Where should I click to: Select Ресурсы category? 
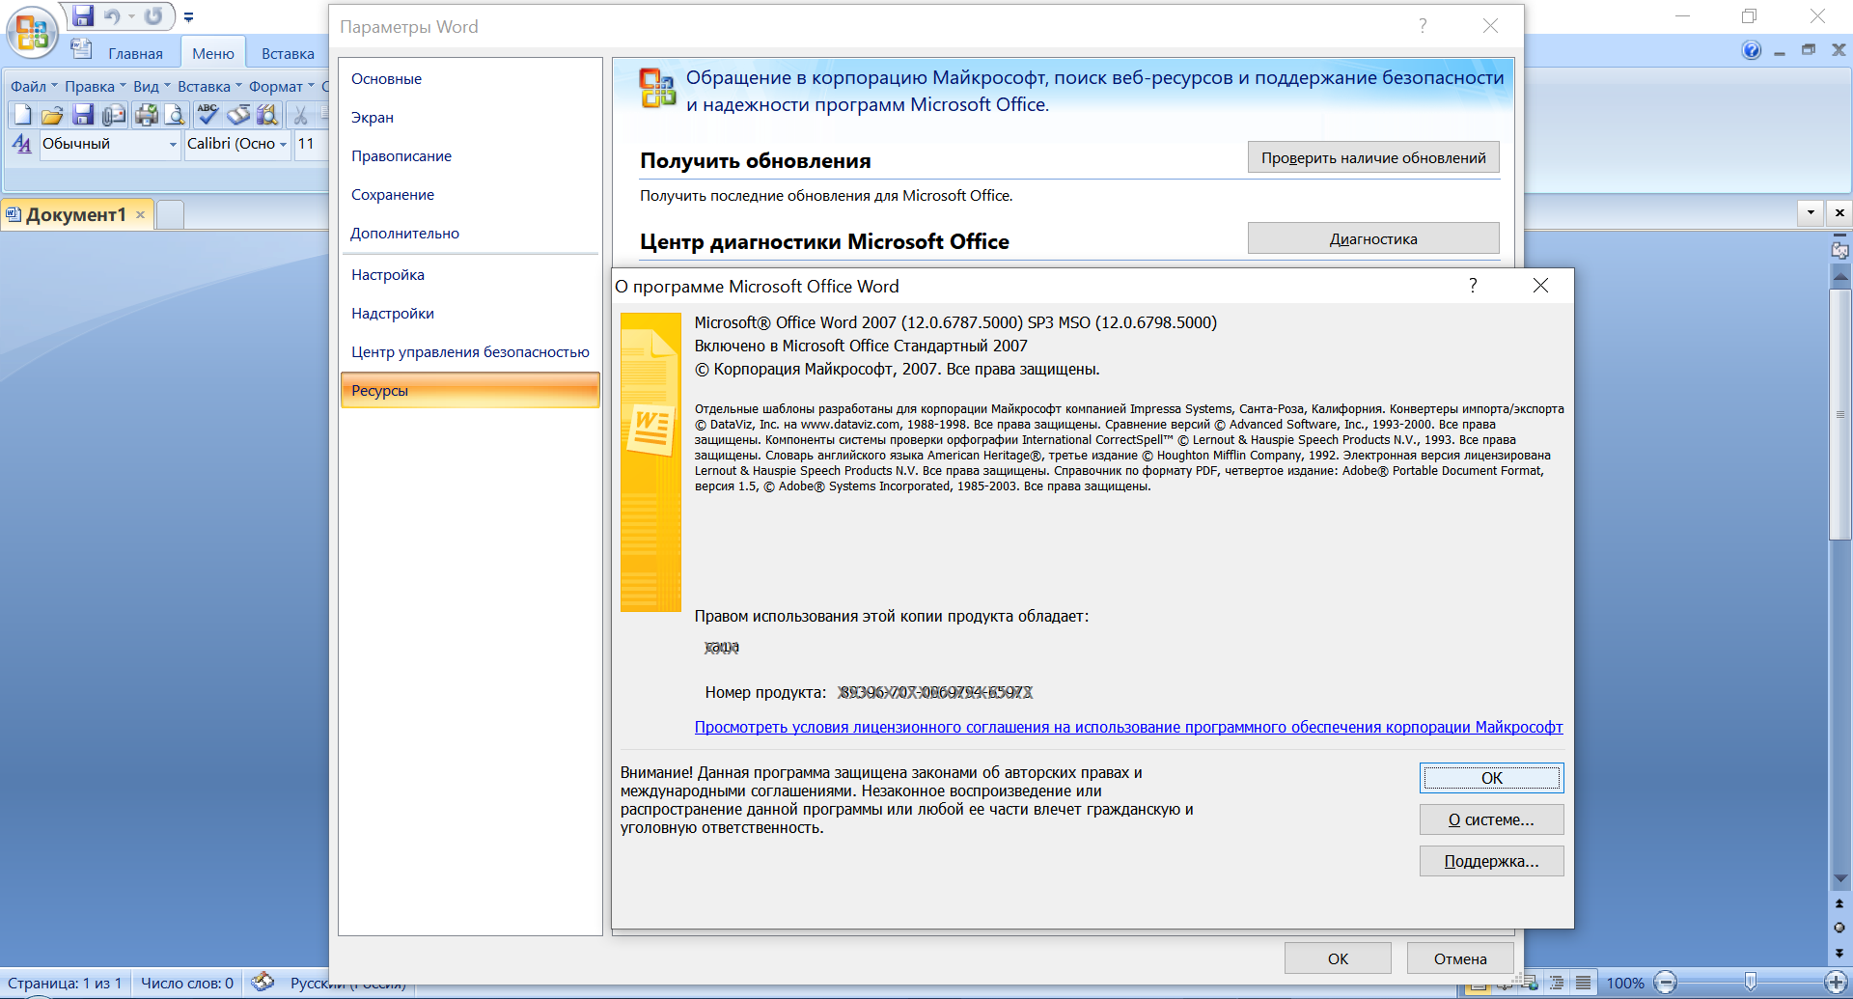[470, 390]
